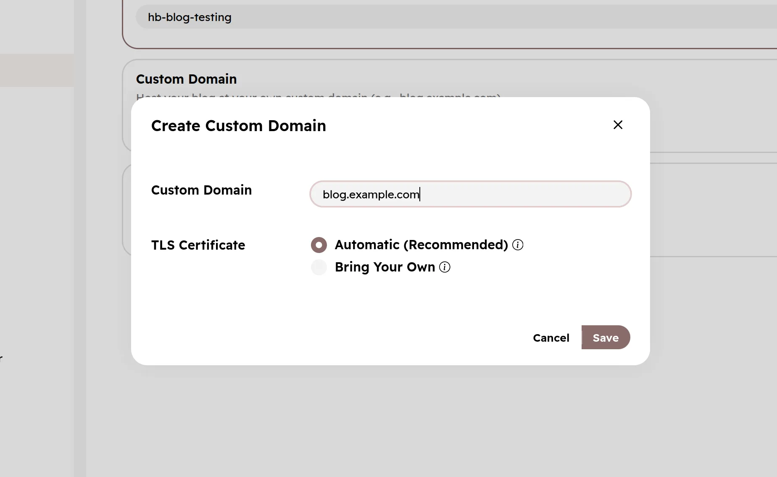Screen dimensions: 777x477
Task: Select Bring Your Own TLS certificate option
Action: point(319,267)
